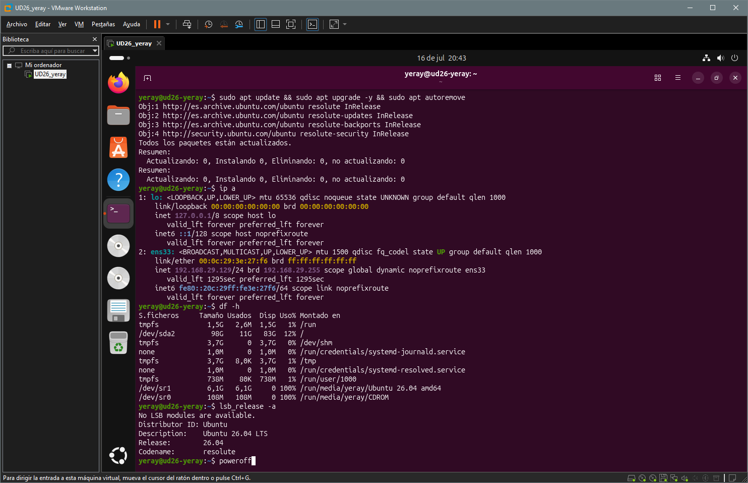The height and width of the screenshot is (483, 748).
Task: Click the 'Todos los paquetes están actualizados.' line
Action: click(x=215, y=143)
